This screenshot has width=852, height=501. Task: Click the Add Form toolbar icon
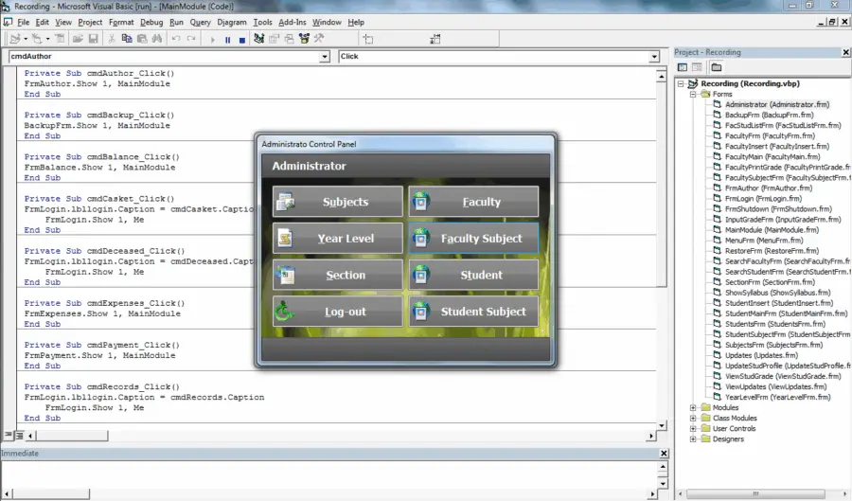click(x=36, y=39)
